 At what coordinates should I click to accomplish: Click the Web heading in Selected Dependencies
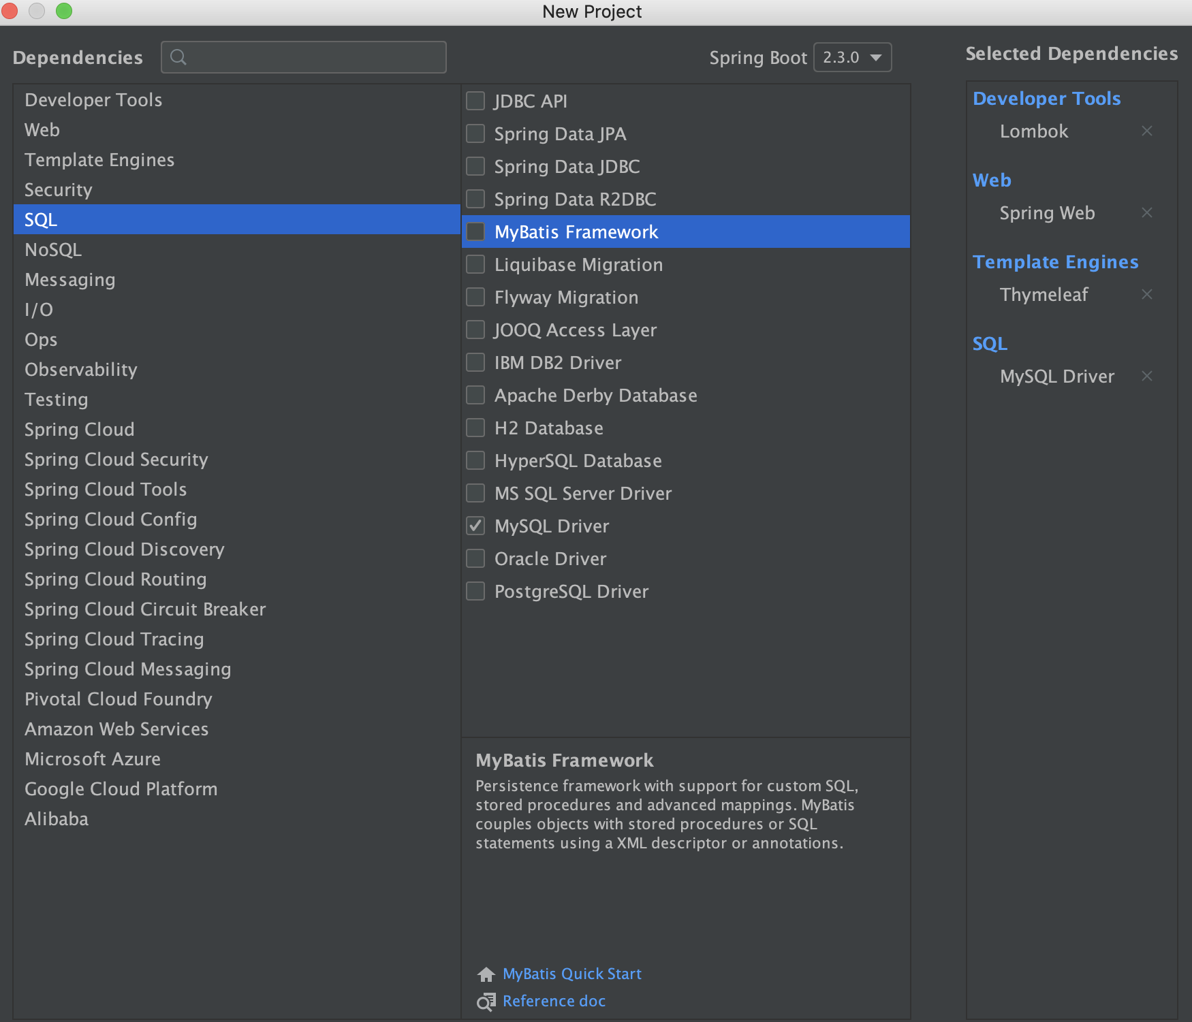pyautogui.click(x=992, y=180)
